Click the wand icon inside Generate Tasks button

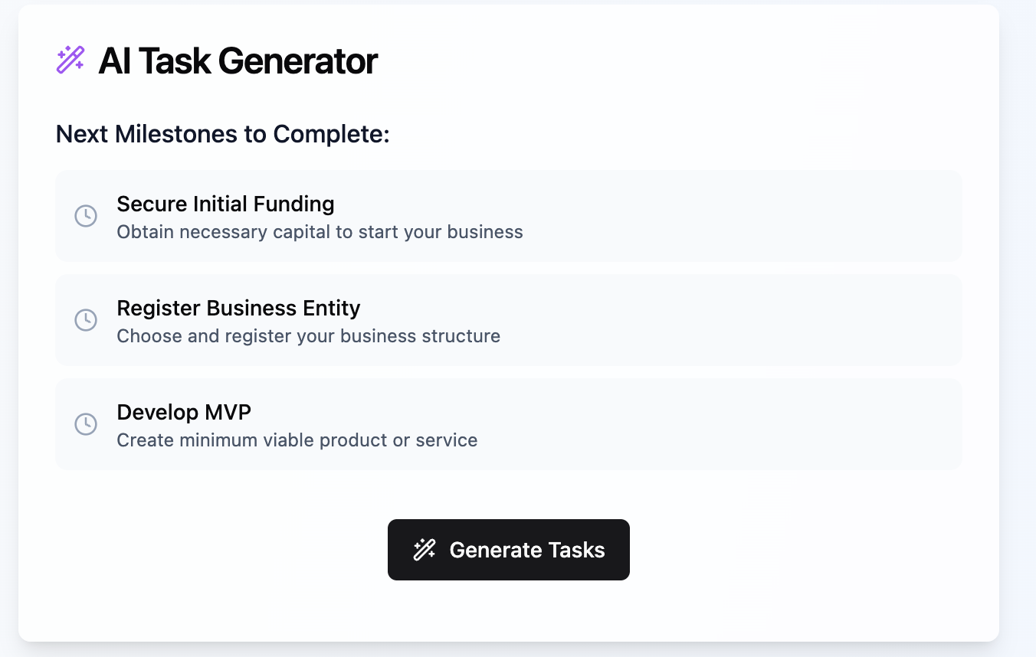[x=425, y=550]
